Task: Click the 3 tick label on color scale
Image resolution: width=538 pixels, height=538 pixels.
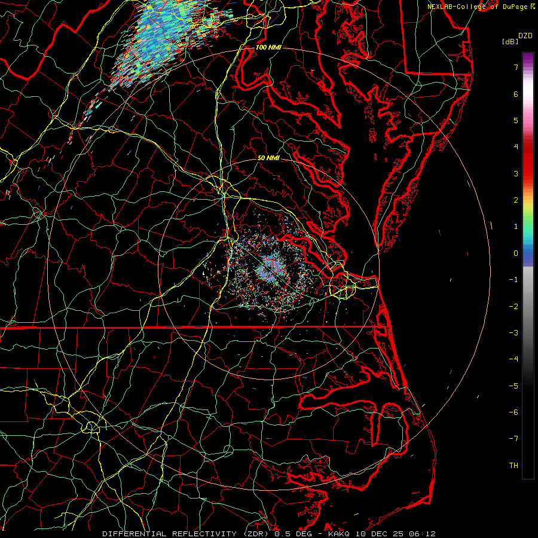Action: pyautogui.click(x=516, y=173)
